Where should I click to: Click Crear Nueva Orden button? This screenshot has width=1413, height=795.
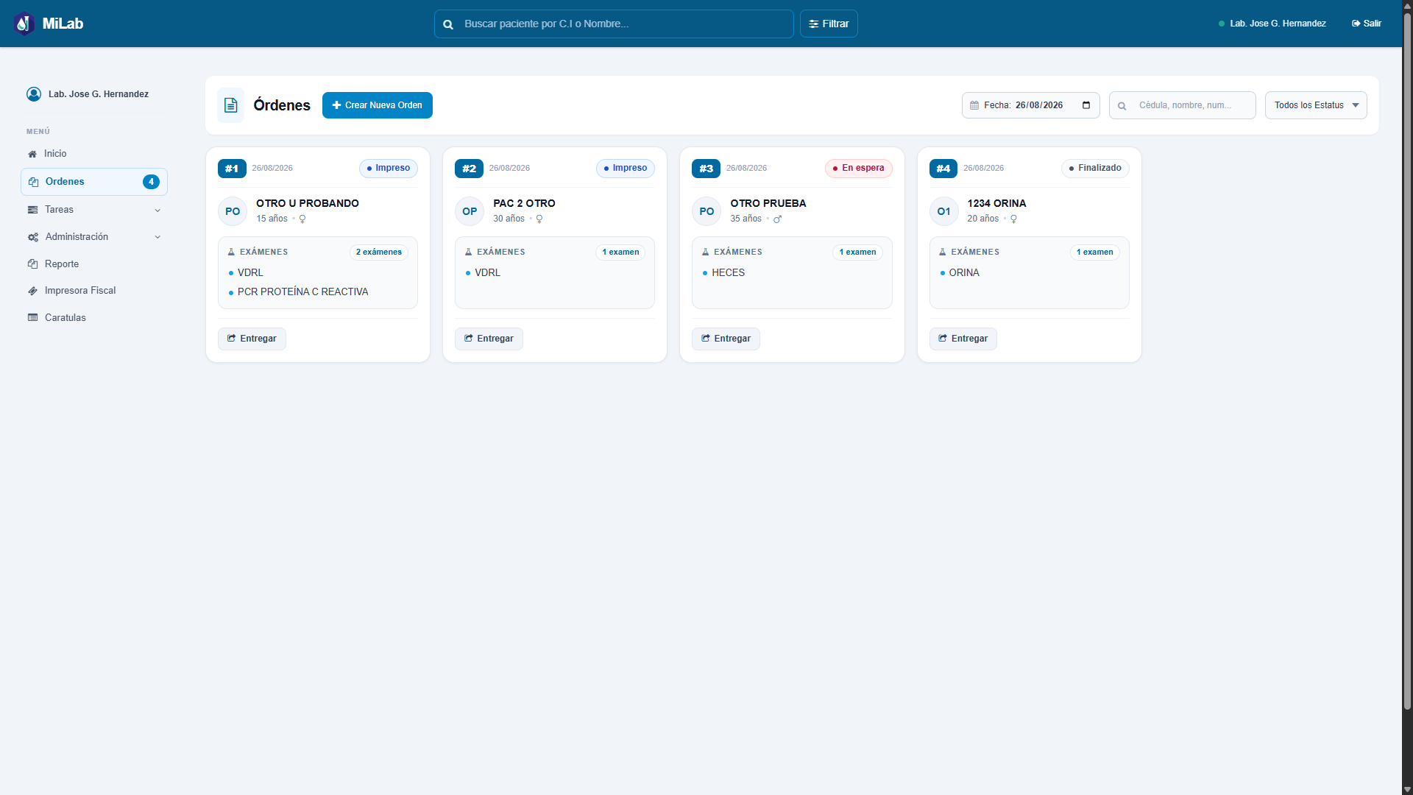(378, 105)
